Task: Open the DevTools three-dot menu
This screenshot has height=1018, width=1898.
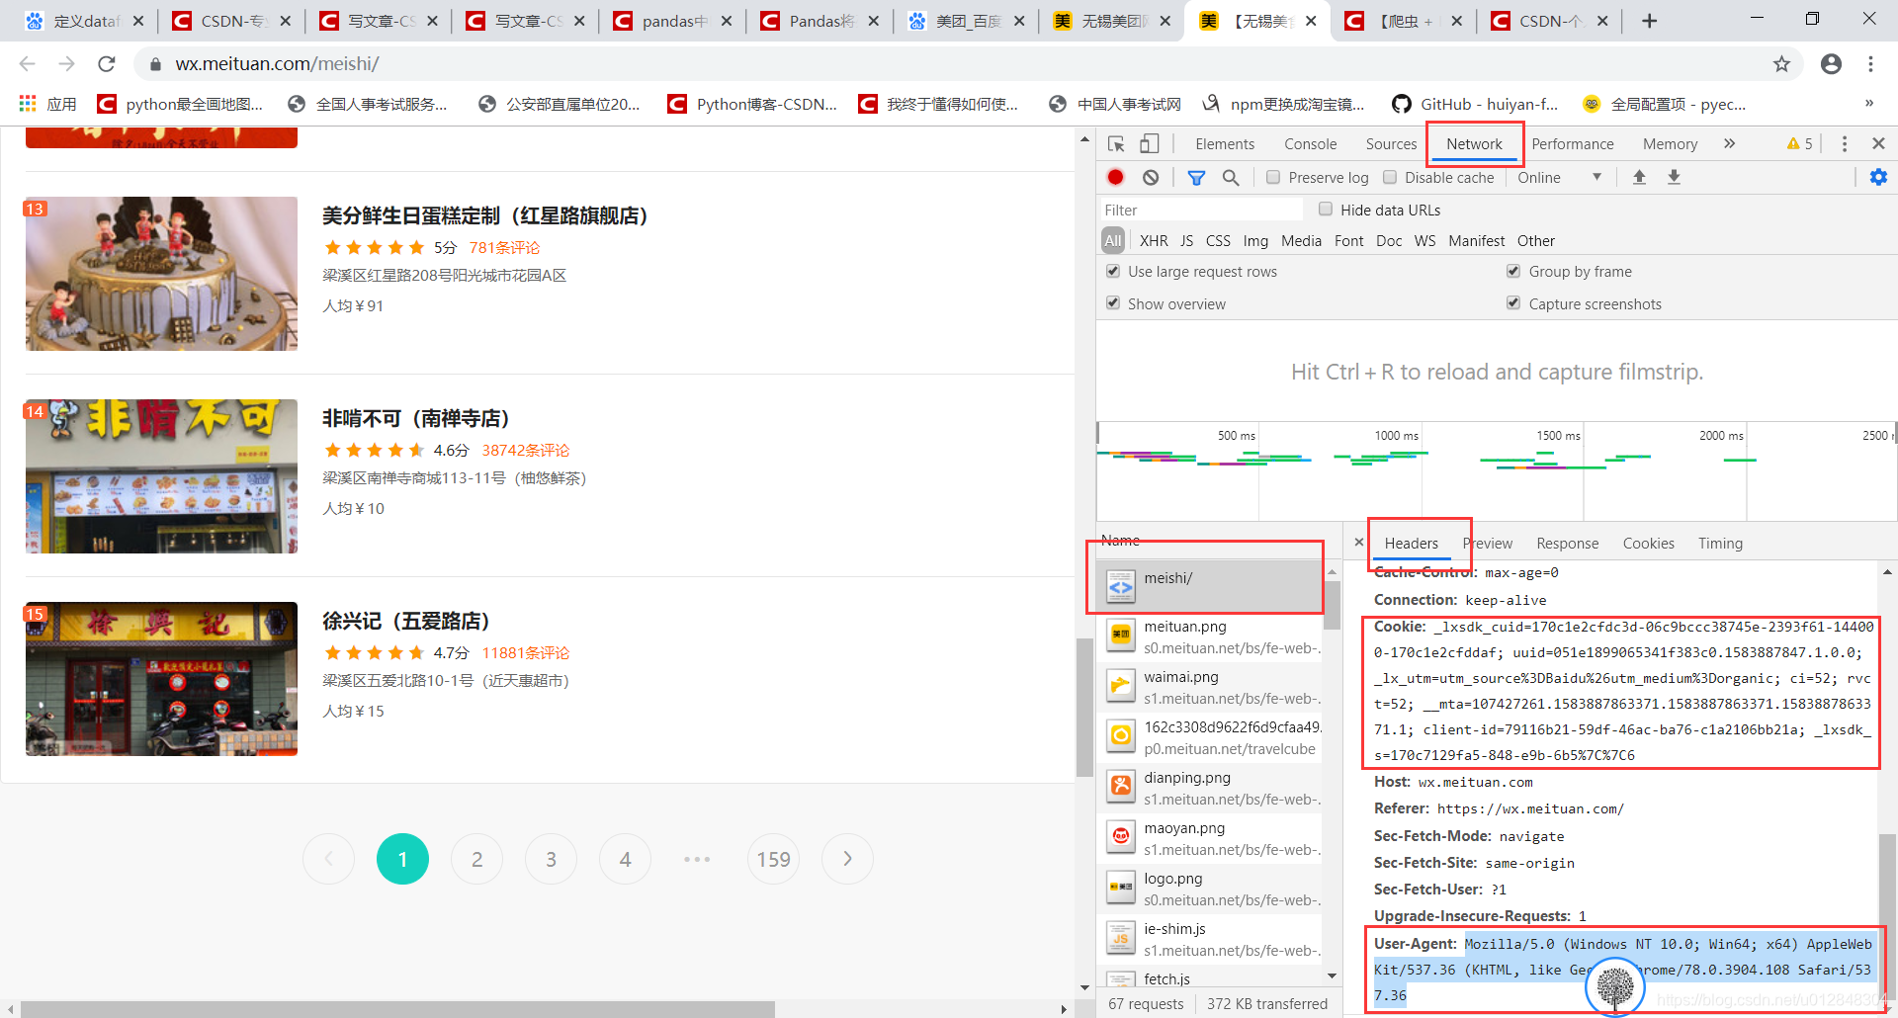Action: click(1844, 144)
